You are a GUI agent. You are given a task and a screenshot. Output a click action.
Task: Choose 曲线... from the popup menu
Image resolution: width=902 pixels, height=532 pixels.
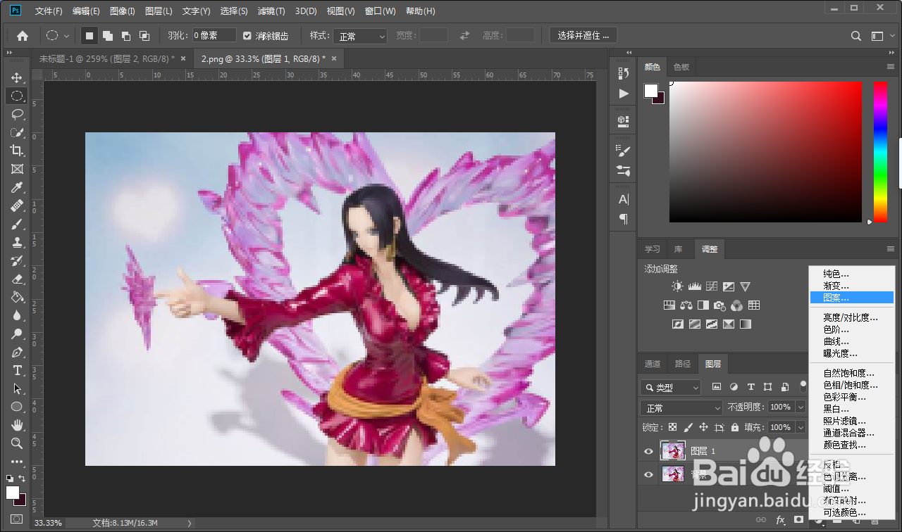[852, 341]
